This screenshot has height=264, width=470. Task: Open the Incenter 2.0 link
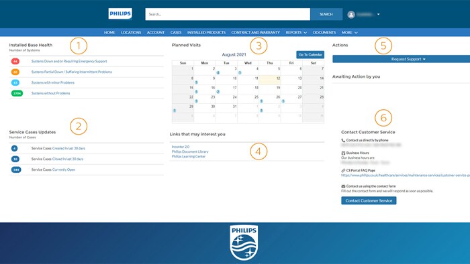[181, 147]
